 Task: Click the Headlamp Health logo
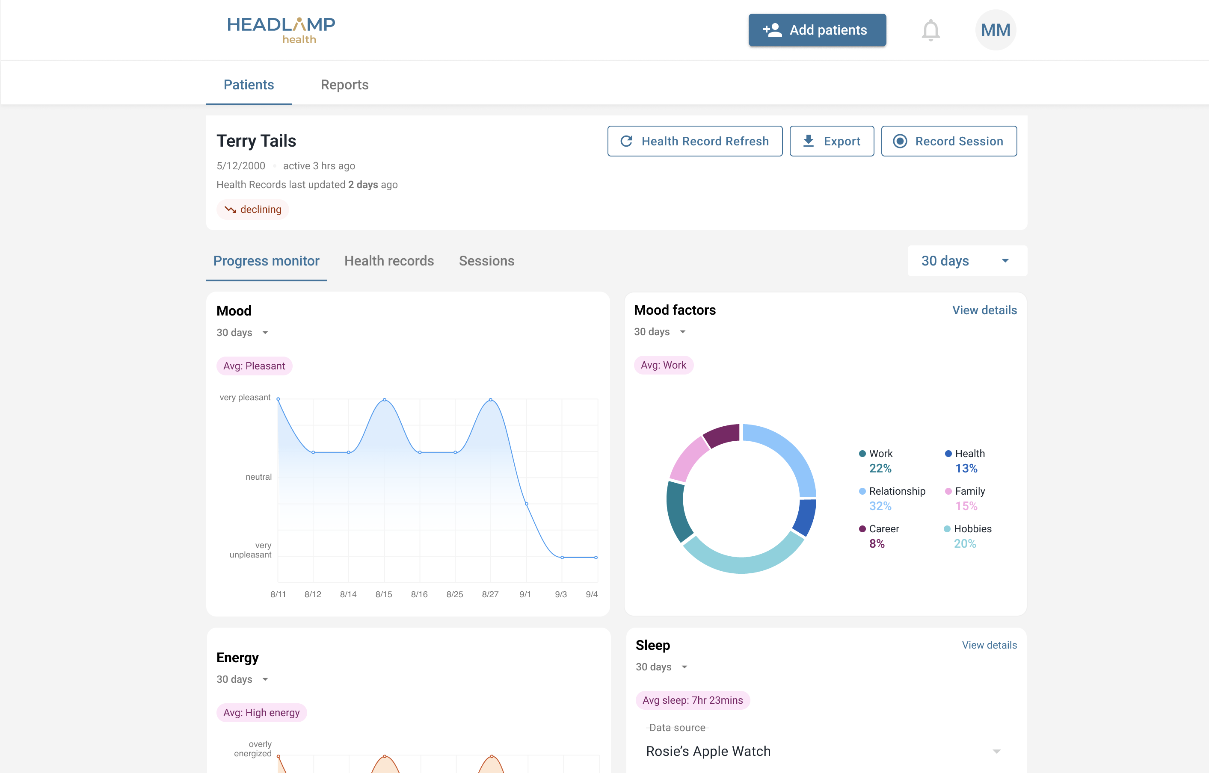tap(281, 30)
